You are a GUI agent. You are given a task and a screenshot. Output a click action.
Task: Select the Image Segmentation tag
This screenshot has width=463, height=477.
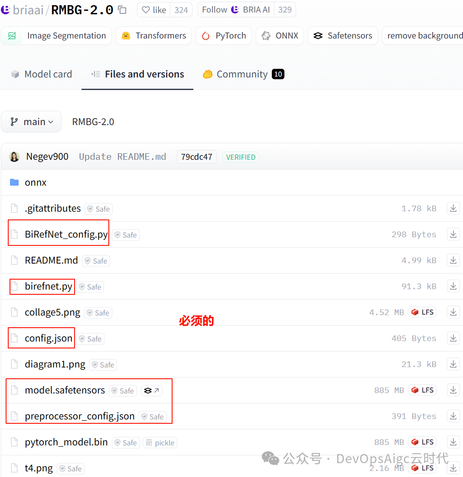(x=56, y=35)
